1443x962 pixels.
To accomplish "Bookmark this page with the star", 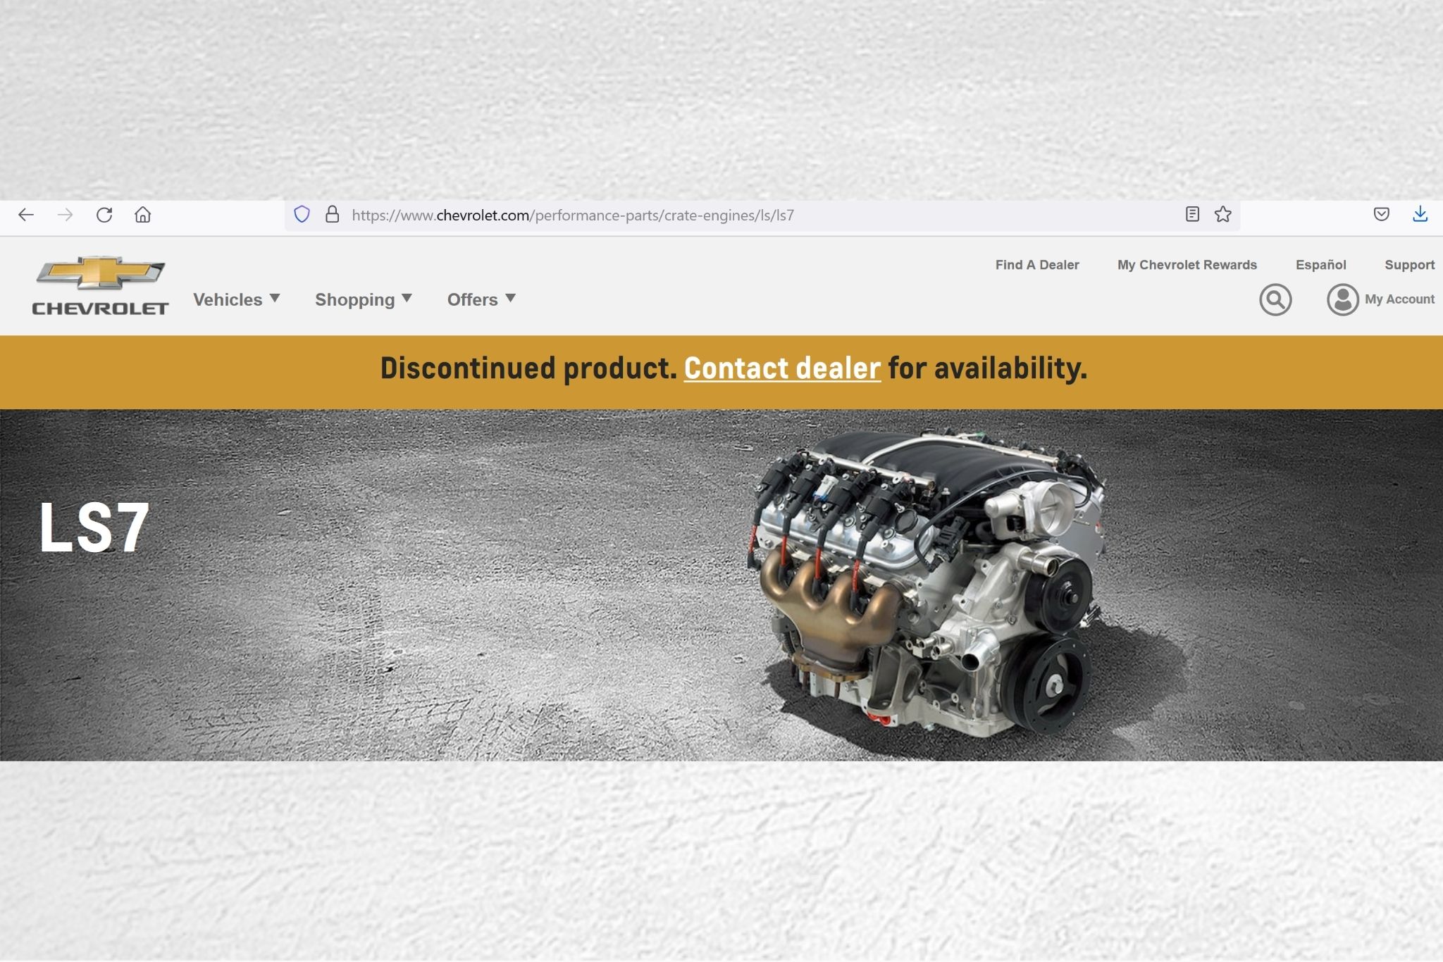I will 1223,214.
